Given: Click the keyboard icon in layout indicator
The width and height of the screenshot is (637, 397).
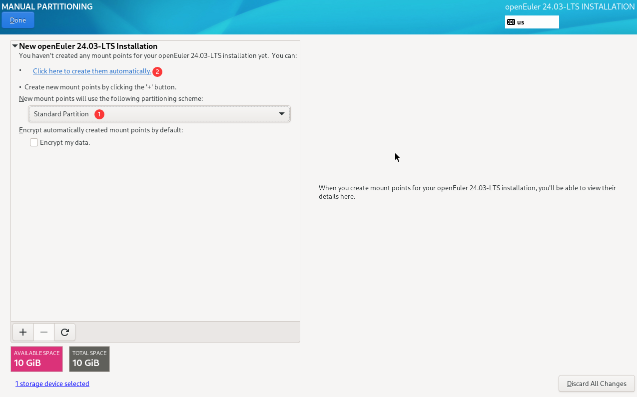Looking at the screenshot, I should tap(511, 22).
